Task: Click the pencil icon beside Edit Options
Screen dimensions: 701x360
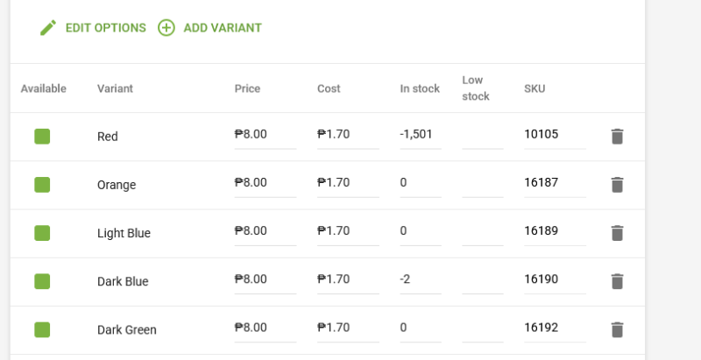Action: 48,28
